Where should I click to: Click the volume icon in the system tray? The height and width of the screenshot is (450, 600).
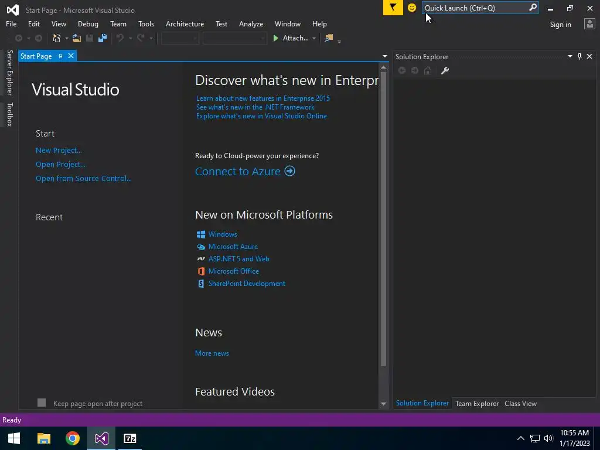click(x=548, y=438)
